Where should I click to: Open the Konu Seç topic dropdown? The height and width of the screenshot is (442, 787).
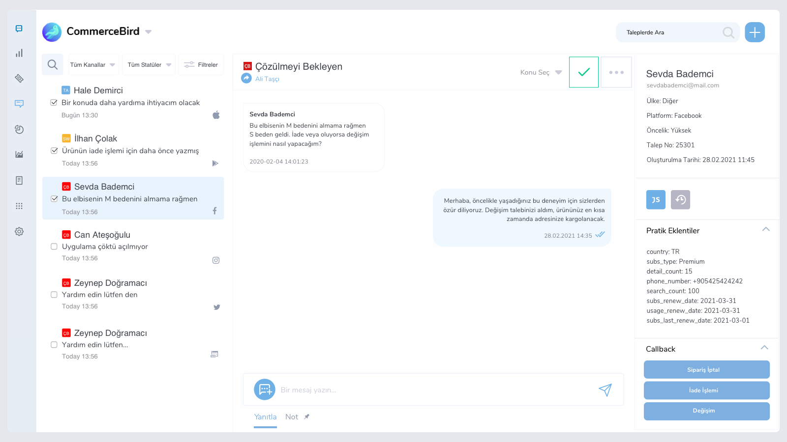541,72
